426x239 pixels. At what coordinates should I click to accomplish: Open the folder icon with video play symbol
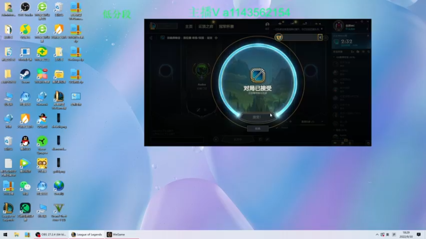(x=59, y=76)
